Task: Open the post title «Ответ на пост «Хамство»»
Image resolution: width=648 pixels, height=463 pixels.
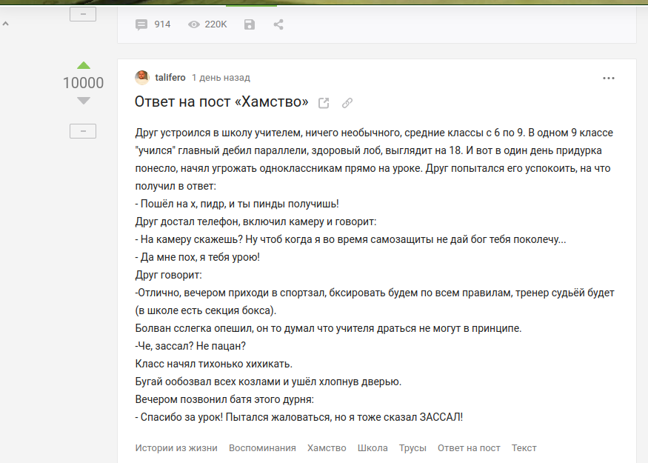Action: point(221,102)
